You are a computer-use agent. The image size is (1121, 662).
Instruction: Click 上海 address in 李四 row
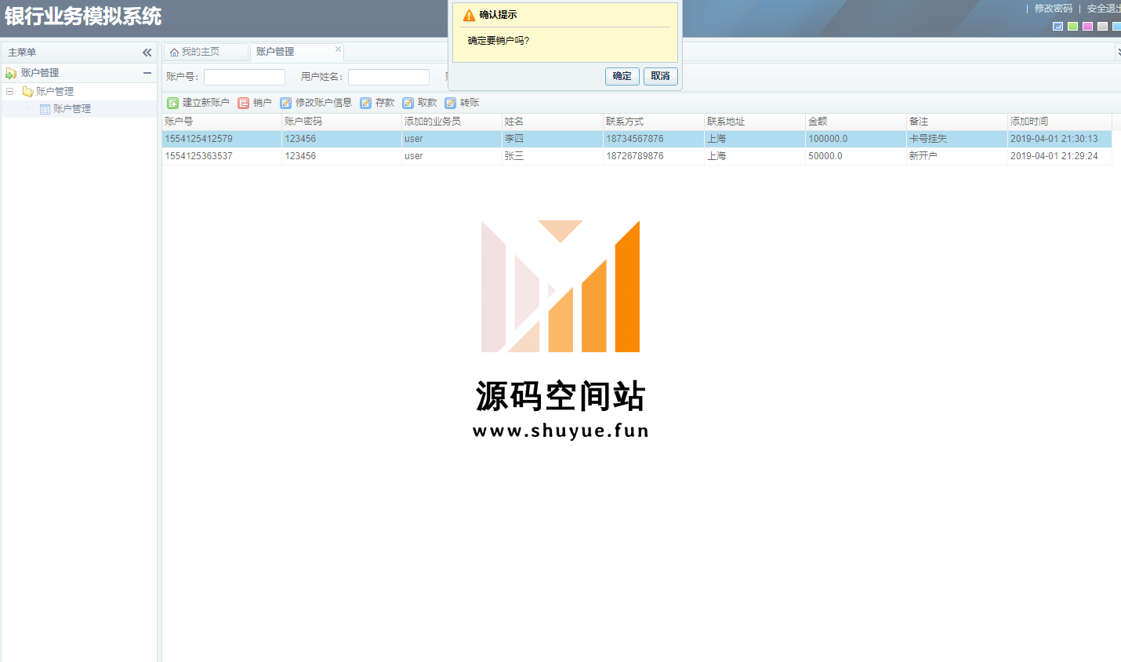[755, 139]
